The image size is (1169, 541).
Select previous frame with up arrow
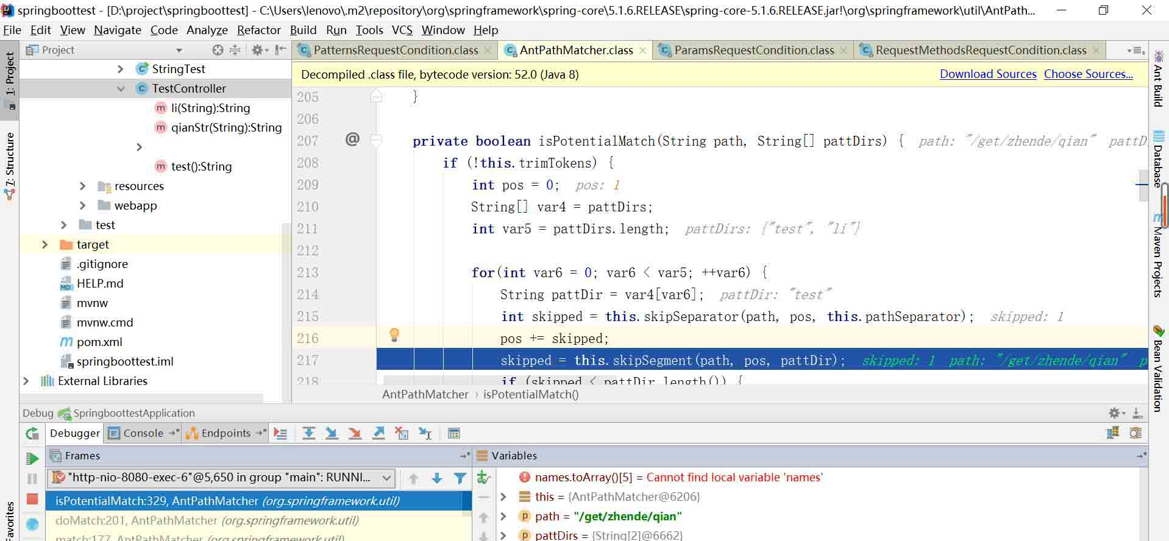click(x=413, y=478)
